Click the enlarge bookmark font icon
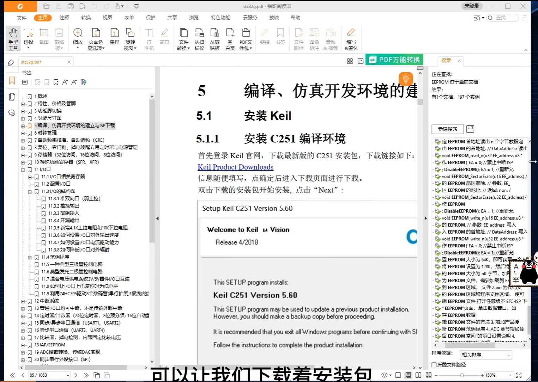This screenshot has height=382, width=538. [65, 82]
